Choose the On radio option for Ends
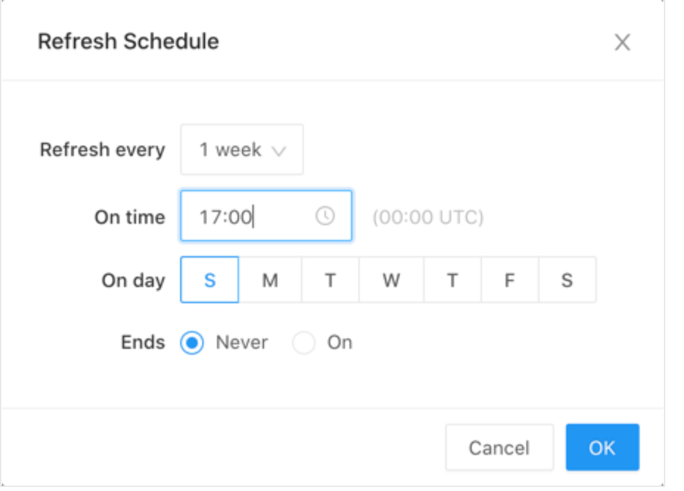This screenshot has height=491, width=684. pyautogui.click(x=303, y=343)
